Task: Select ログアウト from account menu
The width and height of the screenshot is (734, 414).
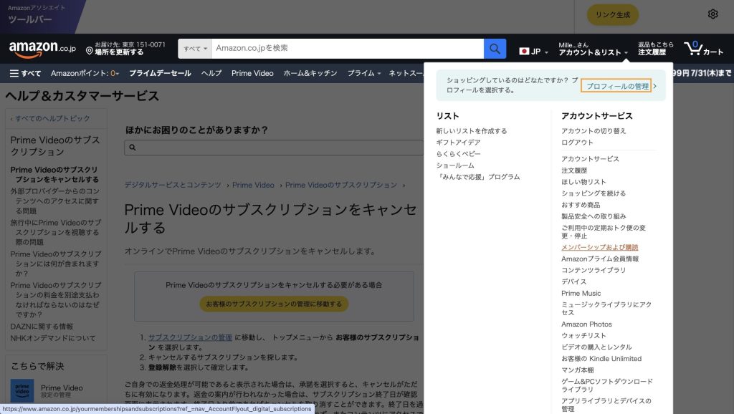Action: [577, 143]
